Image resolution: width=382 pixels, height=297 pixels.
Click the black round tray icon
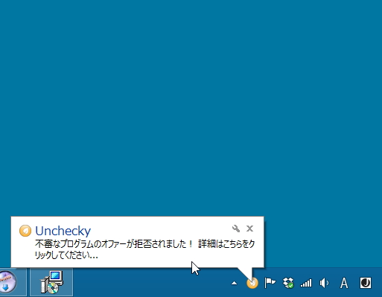click(366, 283)
